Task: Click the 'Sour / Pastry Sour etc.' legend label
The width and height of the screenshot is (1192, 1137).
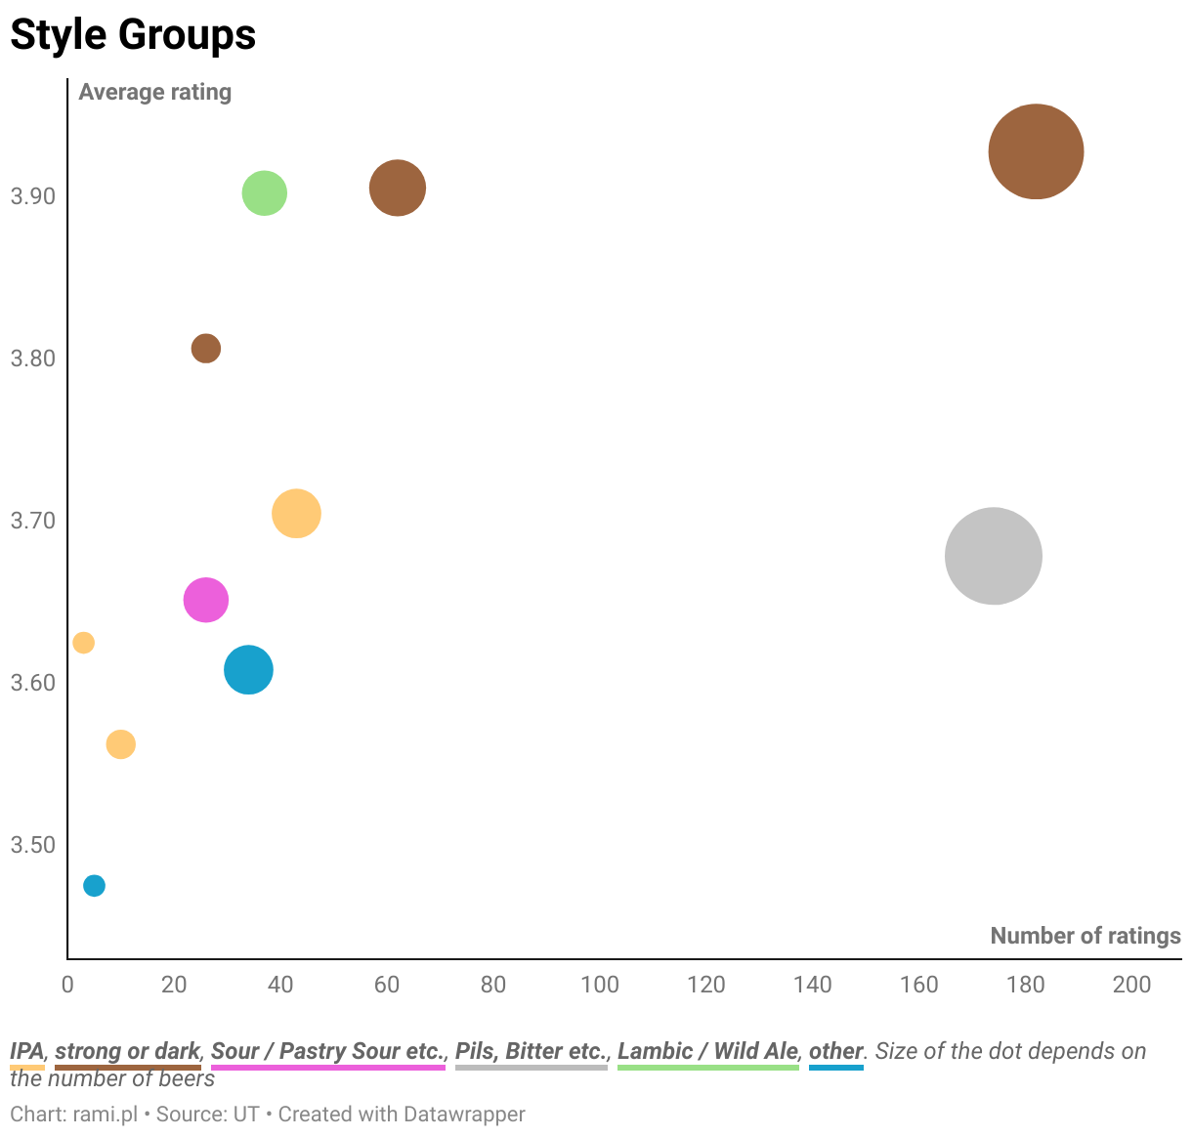Action: (x=327, y=1051)
